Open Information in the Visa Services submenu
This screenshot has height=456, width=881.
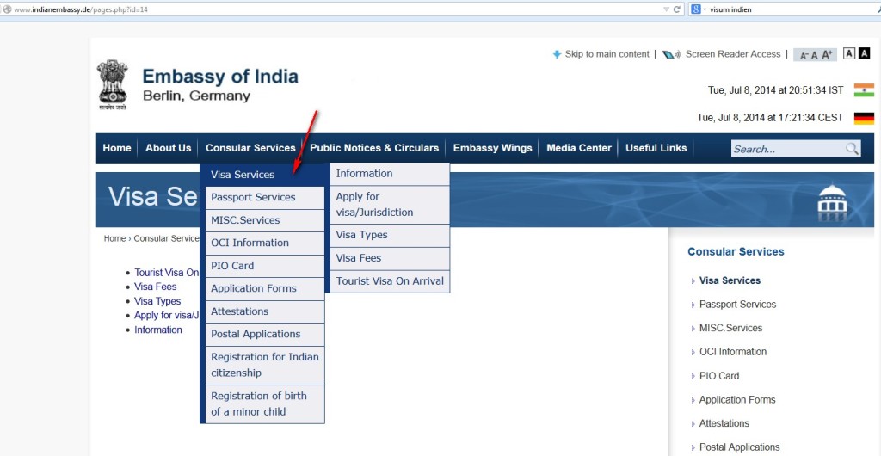pyautogui.click(x=390, y=174)
